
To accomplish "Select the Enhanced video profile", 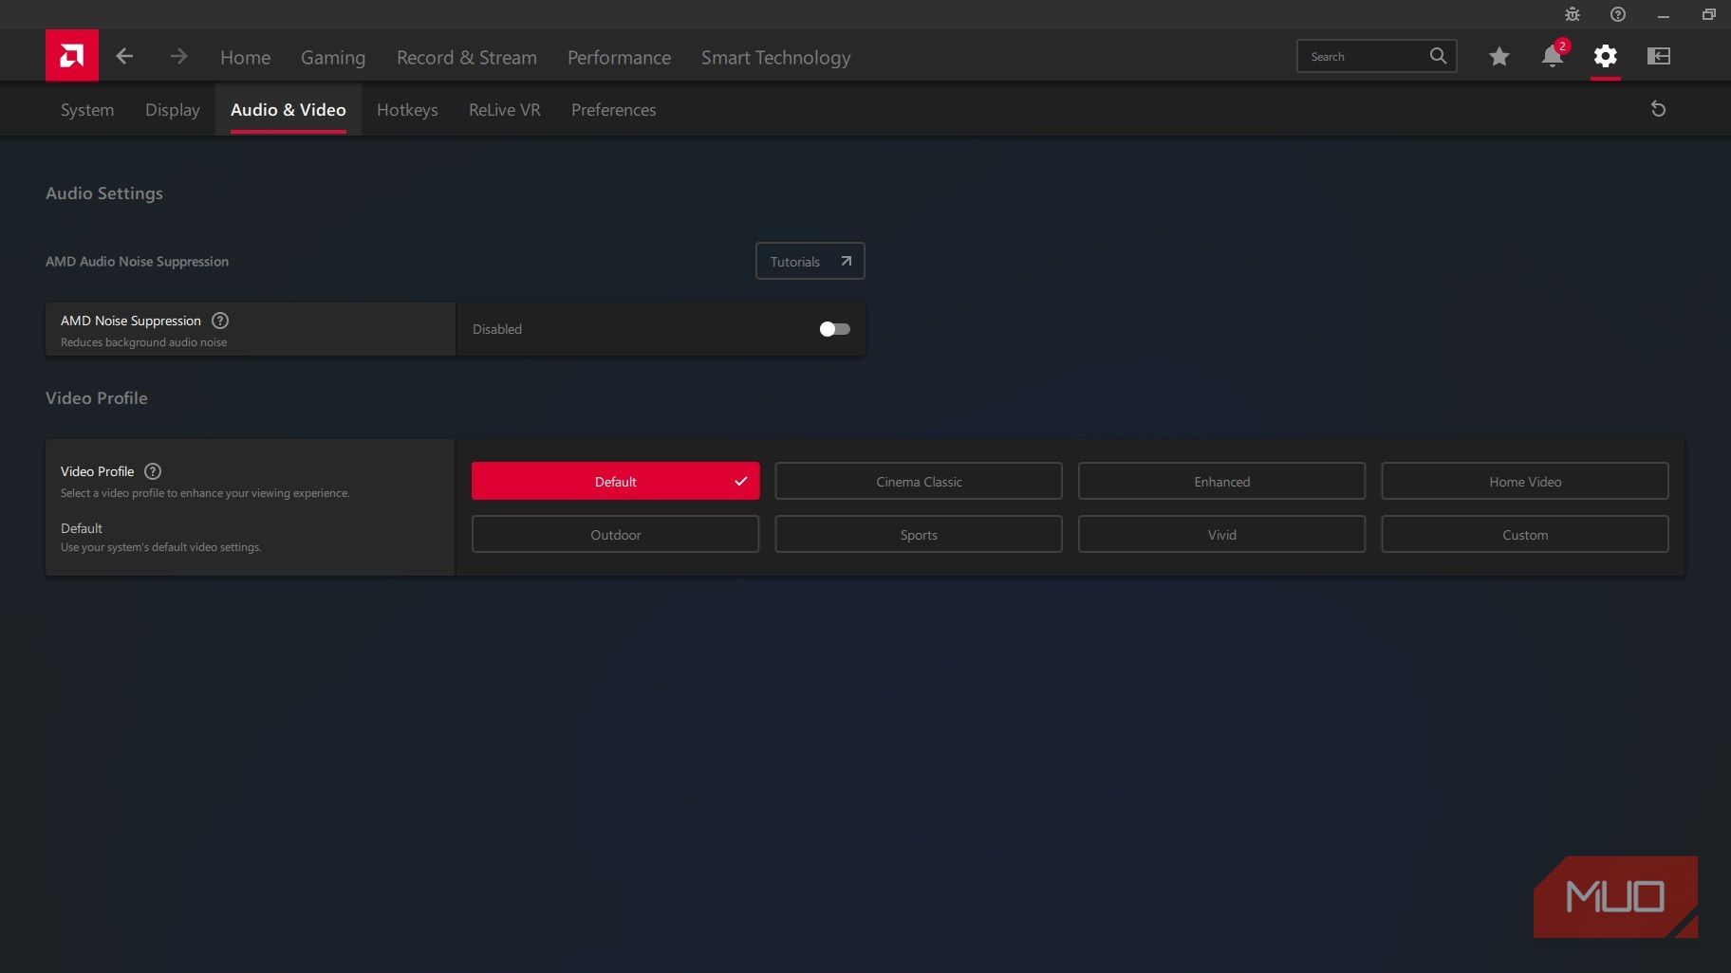I will 1221,481.
